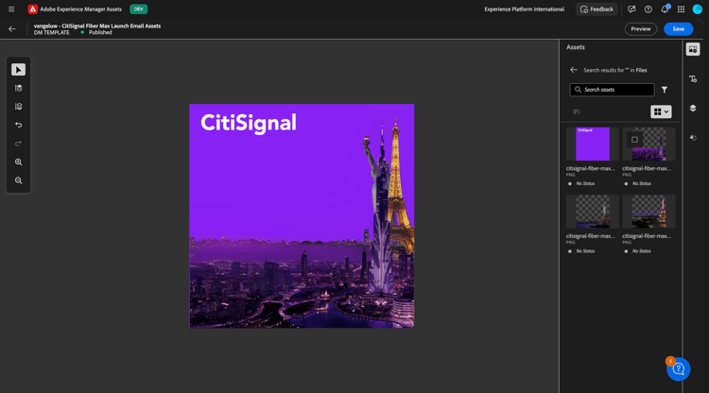
Task: Go back from the search results
Action: click(574, 70)
